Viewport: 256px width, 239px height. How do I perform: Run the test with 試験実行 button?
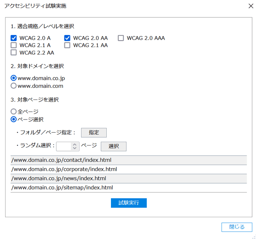(x=129, y=203)
